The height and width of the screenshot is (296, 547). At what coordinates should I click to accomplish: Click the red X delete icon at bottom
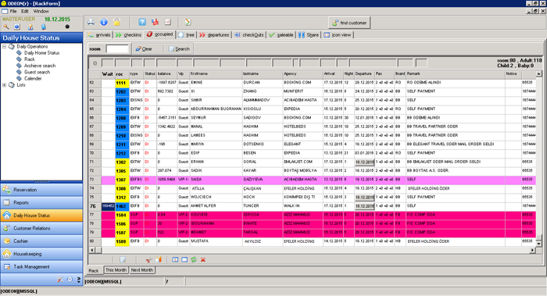click(203, 259)
